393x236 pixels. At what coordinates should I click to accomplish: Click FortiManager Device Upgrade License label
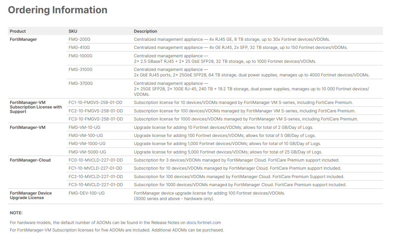31,195
